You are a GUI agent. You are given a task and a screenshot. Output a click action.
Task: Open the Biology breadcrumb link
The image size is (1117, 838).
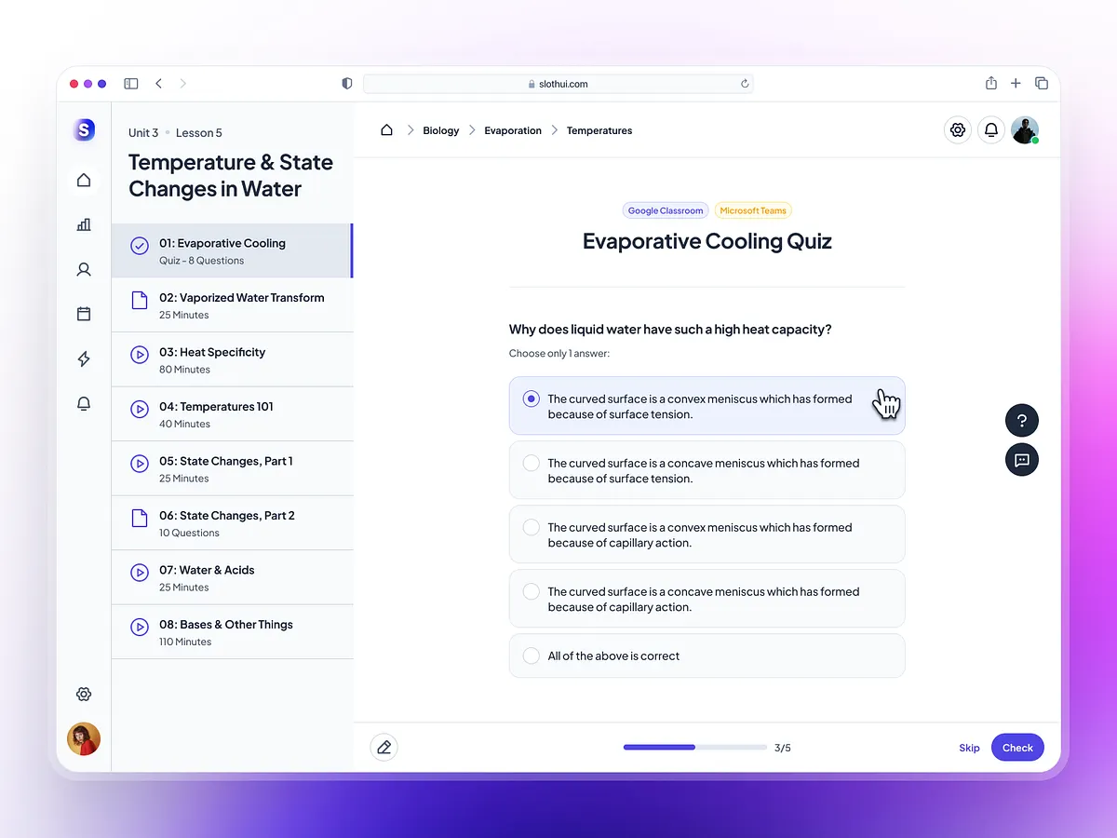440,130
